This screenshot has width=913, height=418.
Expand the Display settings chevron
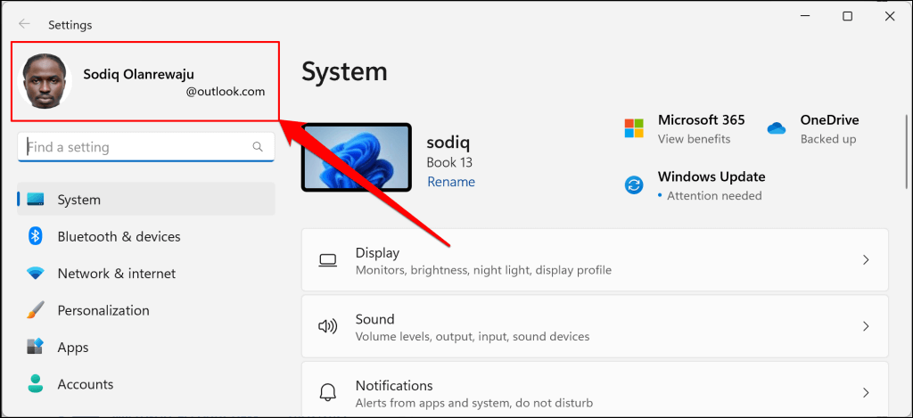[866, 259]
